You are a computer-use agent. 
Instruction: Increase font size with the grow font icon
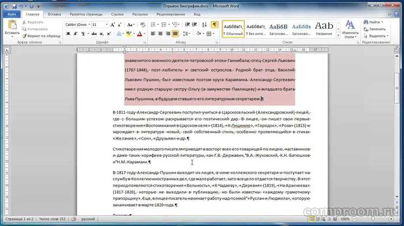click(x=113, y=25)
